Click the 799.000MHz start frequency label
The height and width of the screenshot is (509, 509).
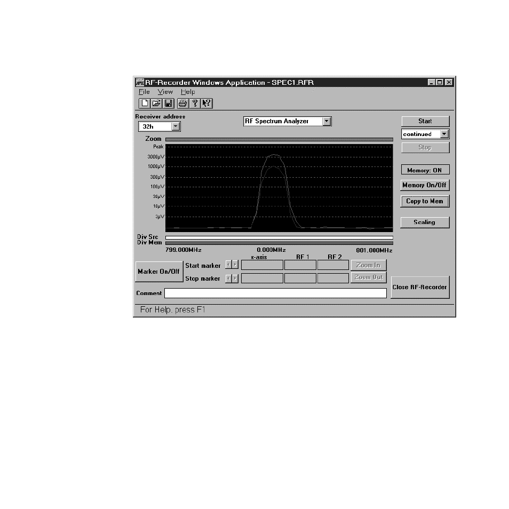184,250
